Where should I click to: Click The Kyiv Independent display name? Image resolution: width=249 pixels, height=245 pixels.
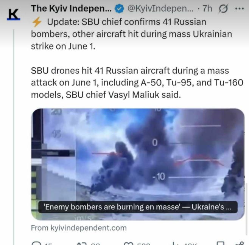point(72,8)
